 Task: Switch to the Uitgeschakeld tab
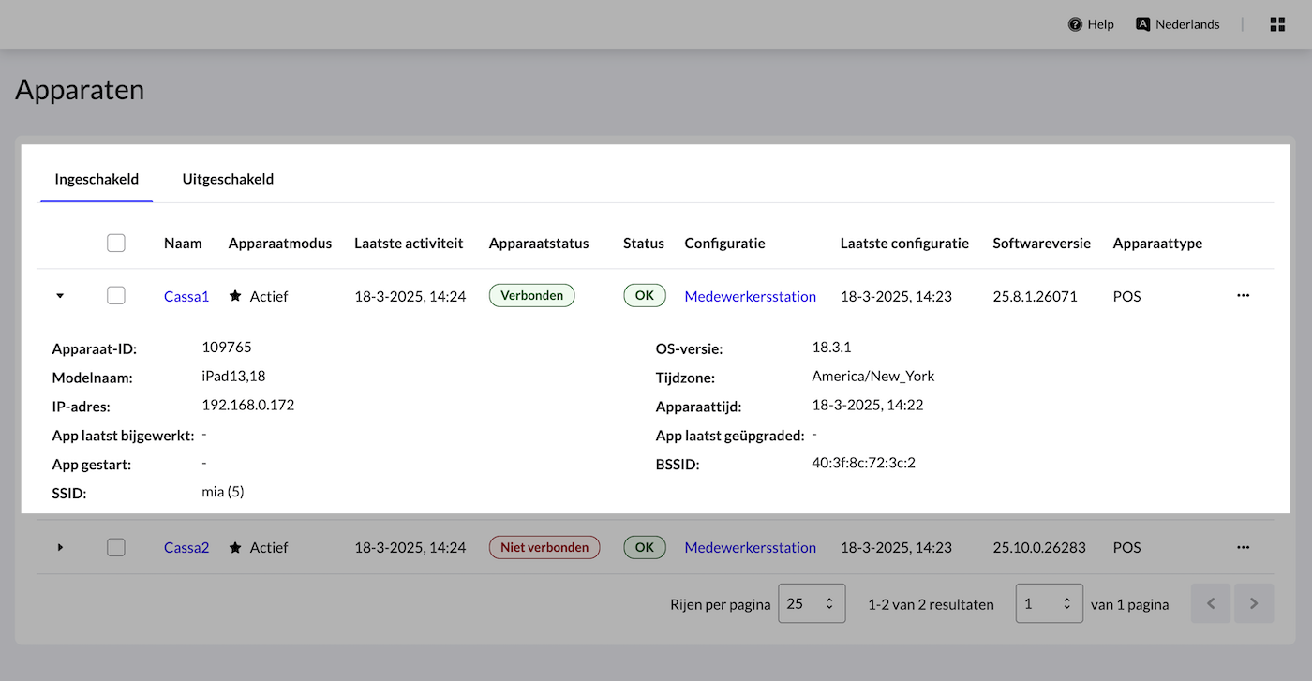228,179
